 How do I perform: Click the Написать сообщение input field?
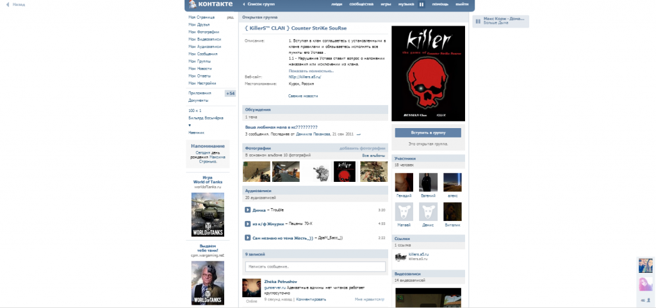coord(315,266)
